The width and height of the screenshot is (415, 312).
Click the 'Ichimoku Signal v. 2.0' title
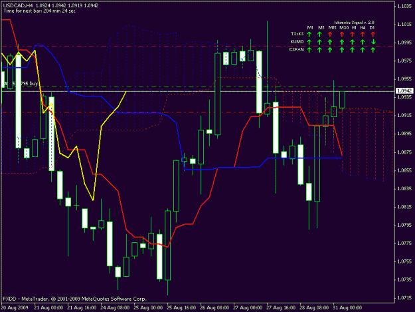[x=354, y=23]
